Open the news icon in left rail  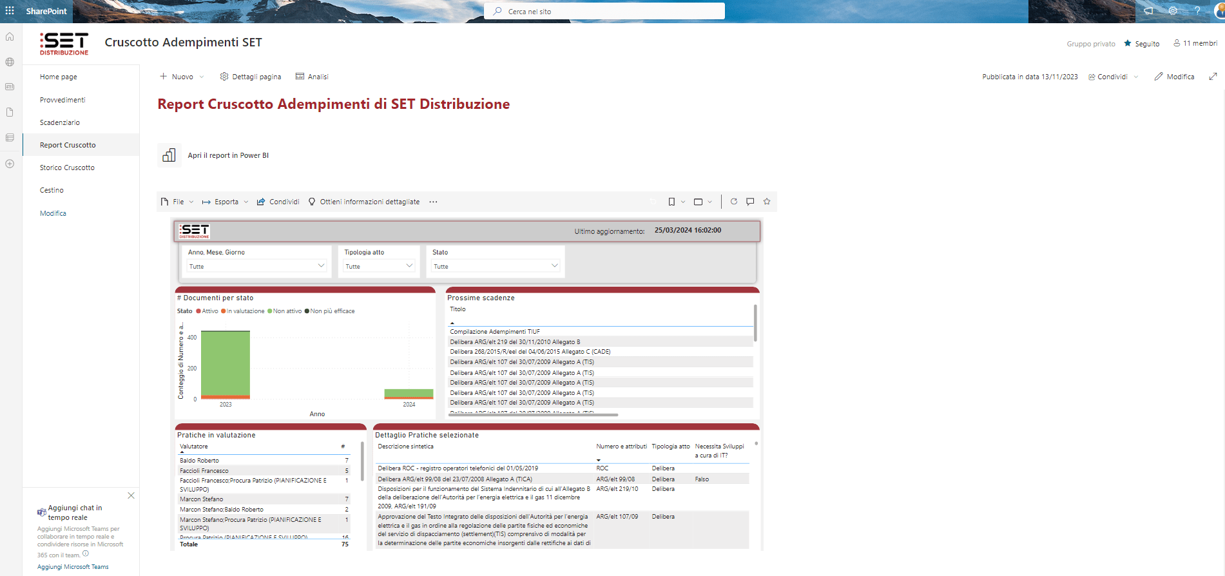click(10, 87)
